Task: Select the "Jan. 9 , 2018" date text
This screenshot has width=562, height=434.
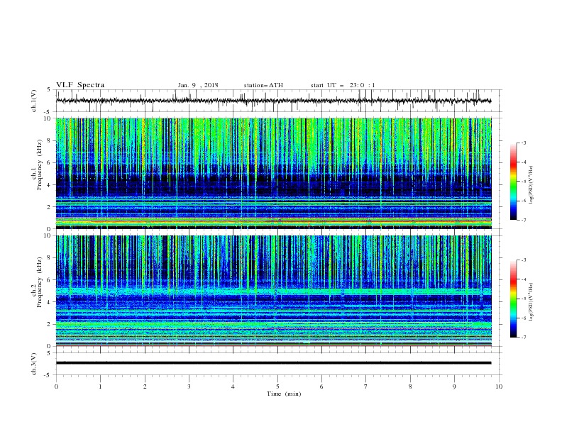Action: pyautogui.click(x=198, y=85)
